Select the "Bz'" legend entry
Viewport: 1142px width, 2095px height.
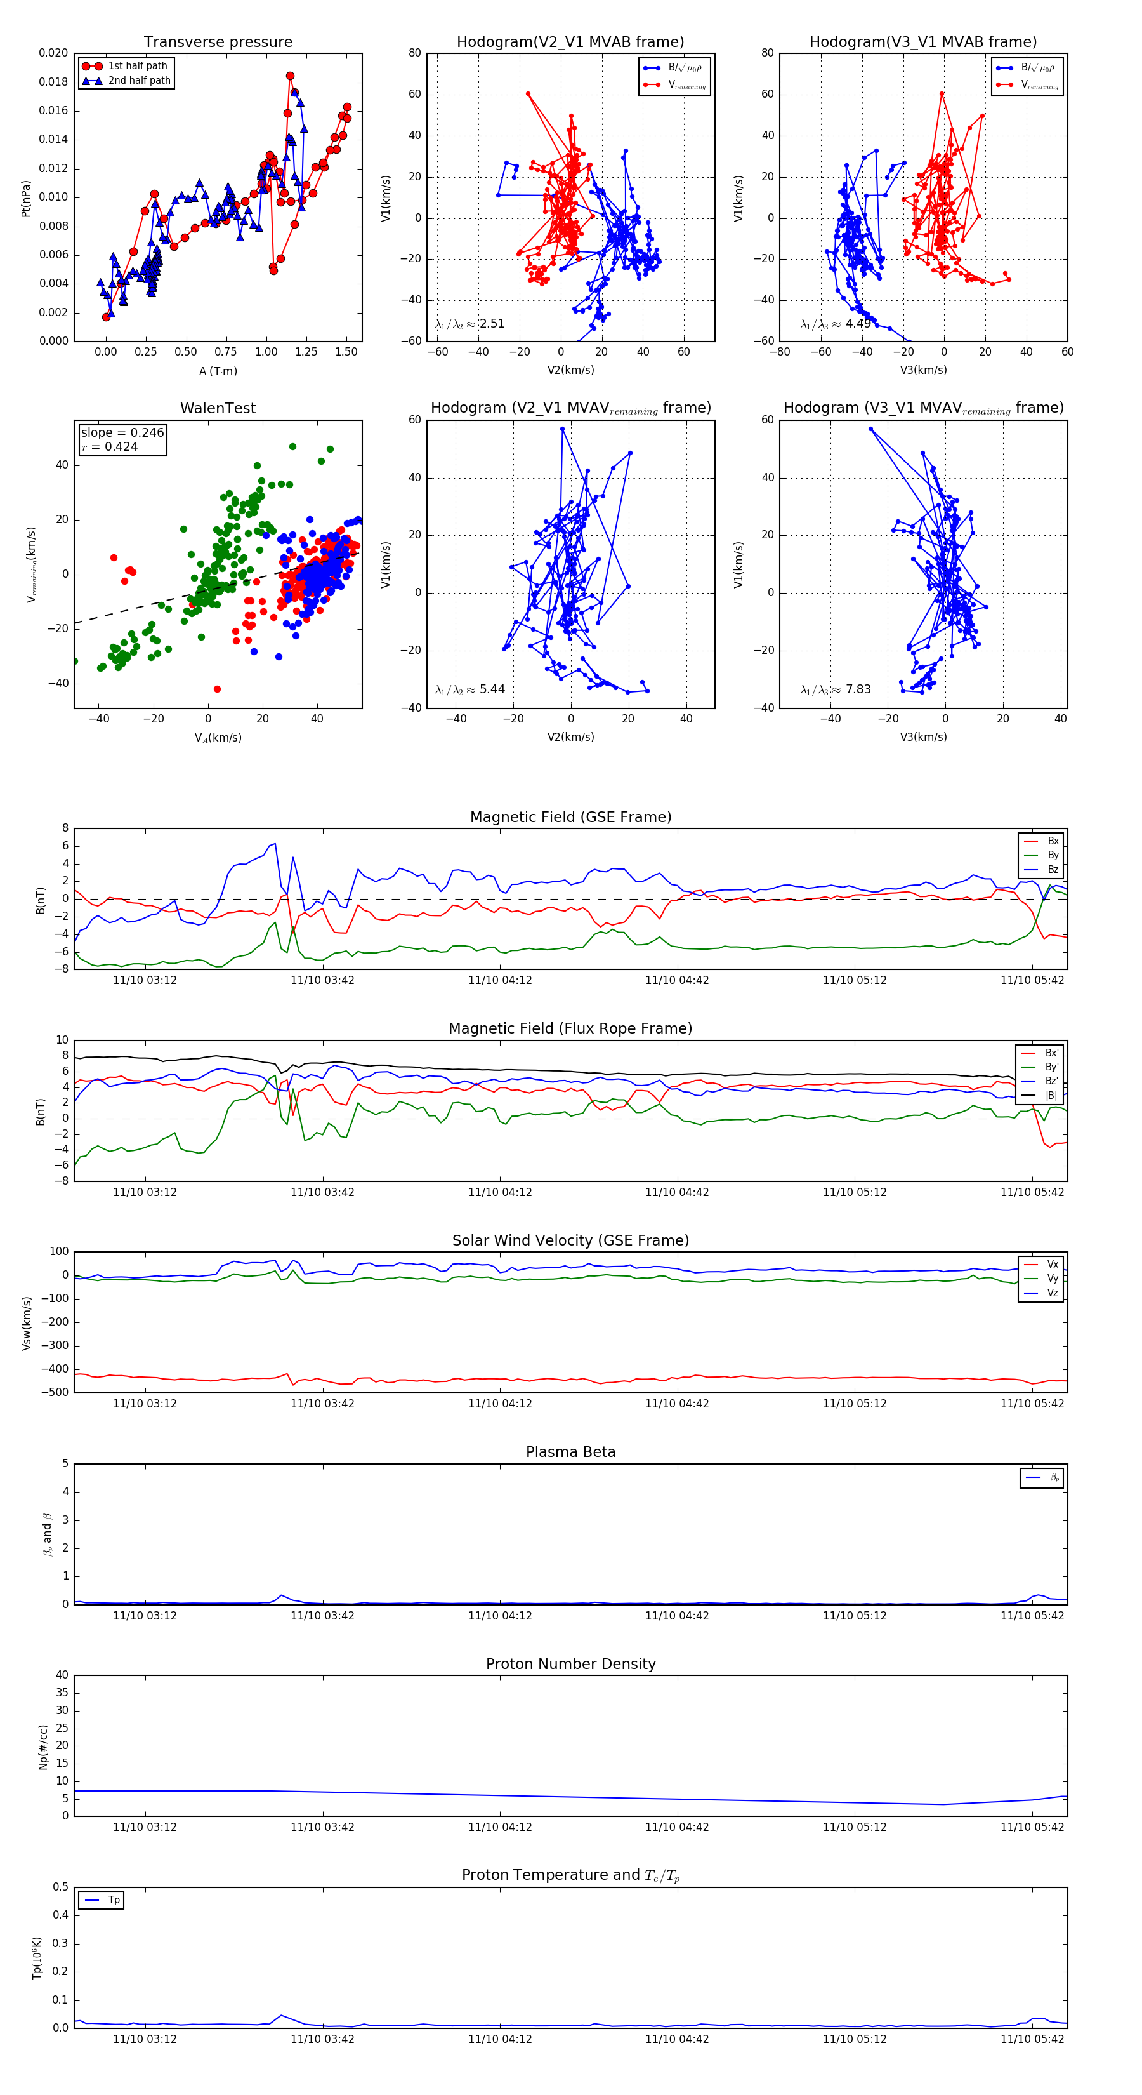tap(1040, 1081)
